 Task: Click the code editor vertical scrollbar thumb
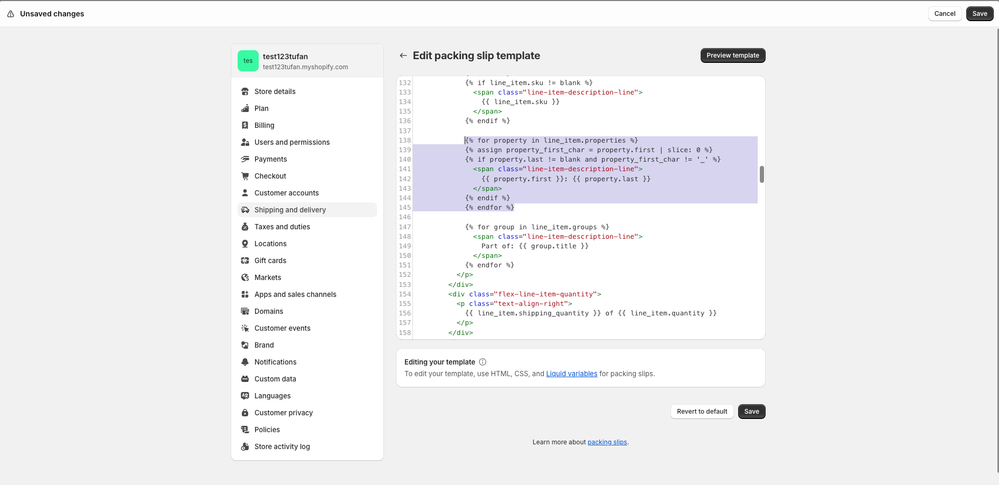[x=762, y=174]
